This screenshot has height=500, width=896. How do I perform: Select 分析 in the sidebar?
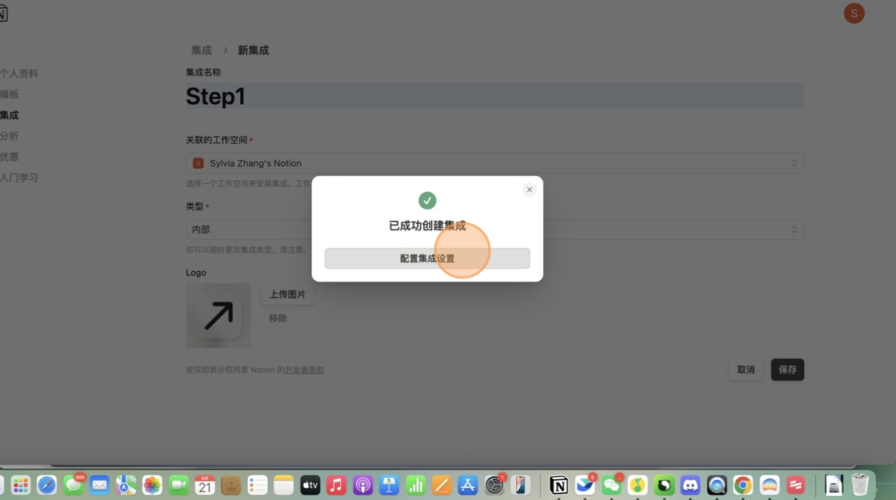[x=9, y=136]
